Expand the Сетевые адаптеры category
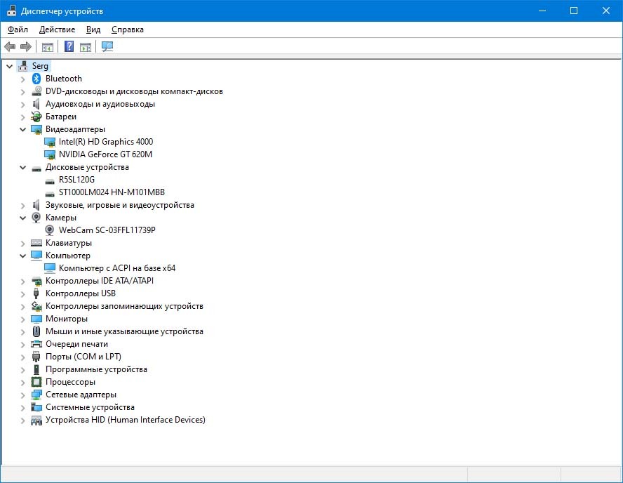The width and height of the screenshot is (623, 483). pyautogui.click(x=22, y=395)
